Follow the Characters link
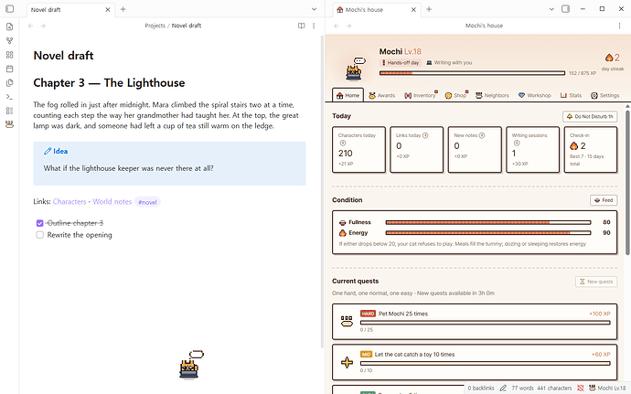Image resolution: width=631 pixels, height=394 pixels. (70, 202)
